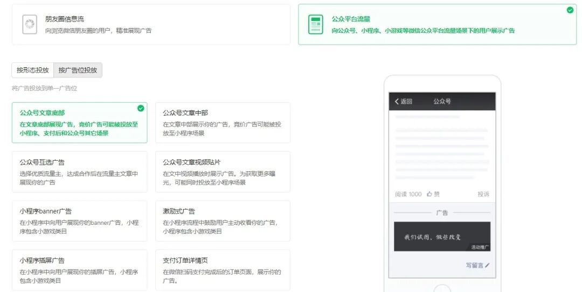Click 阅读 1000 count in preview
The height and width of the screenshot is (292, 582).
point(408,194)
